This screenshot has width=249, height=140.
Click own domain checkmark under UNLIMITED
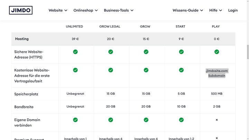75,120
